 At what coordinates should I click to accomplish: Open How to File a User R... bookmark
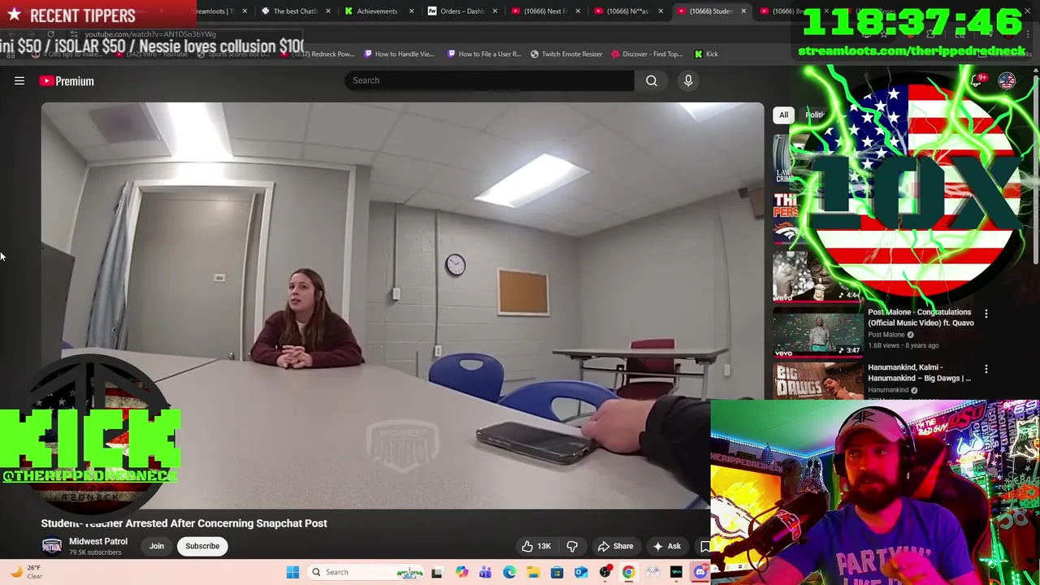click(x=483, y=54)
